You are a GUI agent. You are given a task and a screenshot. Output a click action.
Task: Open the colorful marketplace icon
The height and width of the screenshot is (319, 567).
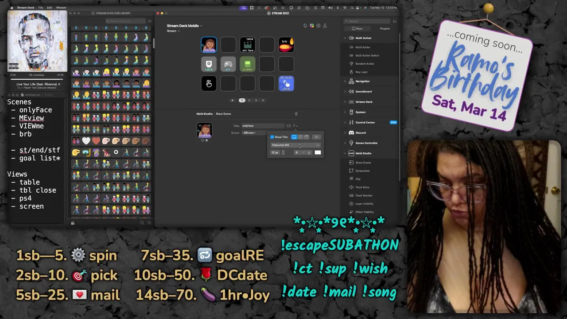pos(311,26)
